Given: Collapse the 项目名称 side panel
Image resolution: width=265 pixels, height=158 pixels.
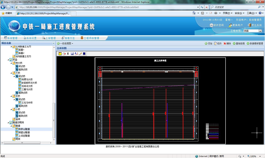Looking at the screenshot, I should [x=53, y=43].
